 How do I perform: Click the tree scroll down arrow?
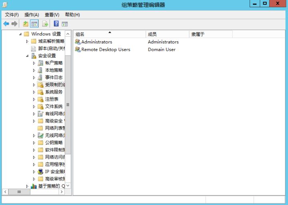[x=68, y=185]
